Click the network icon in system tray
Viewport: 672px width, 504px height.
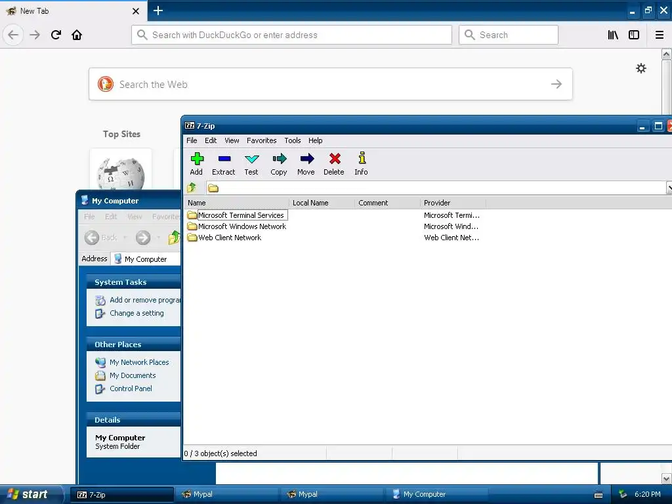(622, 494)
